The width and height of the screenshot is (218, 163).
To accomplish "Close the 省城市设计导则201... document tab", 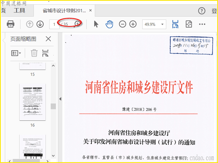I will tap(90, 10).
